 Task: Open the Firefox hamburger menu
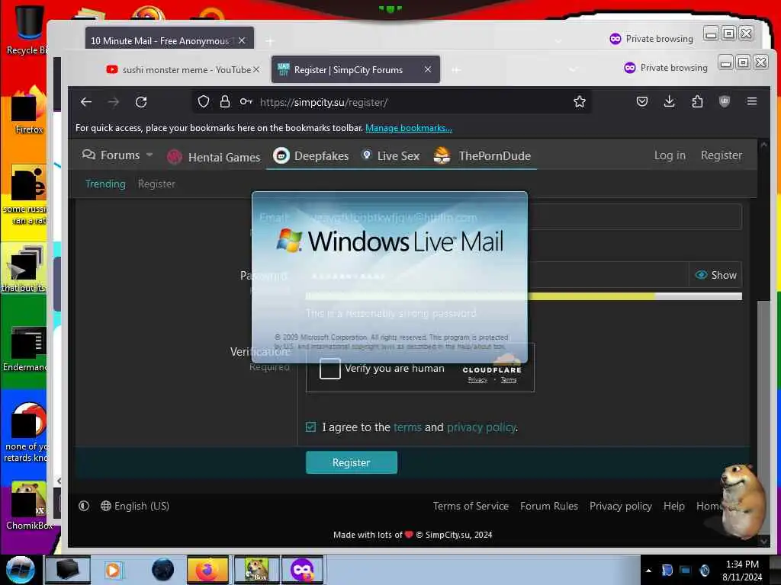pyautogui.click(x=752, y=101)
